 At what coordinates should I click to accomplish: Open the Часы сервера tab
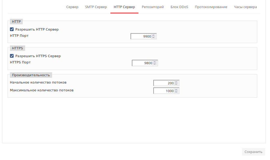point(245,7)
